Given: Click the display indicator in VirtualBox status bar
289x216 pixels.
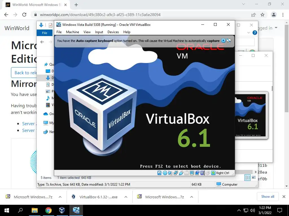Looking at the screenshot, I should point(192,173).
